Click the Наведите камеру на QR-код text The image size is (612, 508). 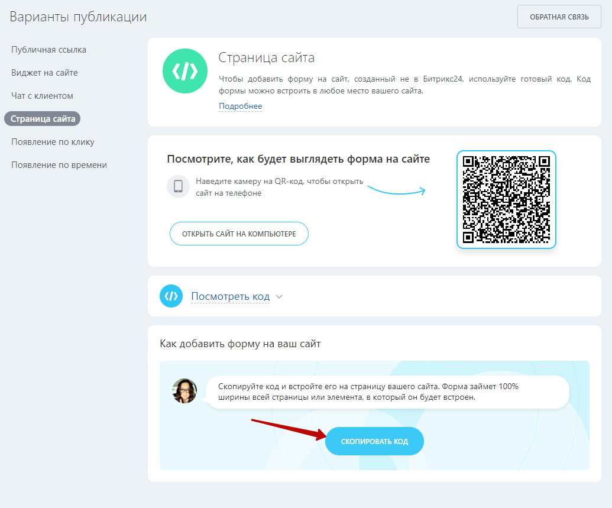pos(280,187)
